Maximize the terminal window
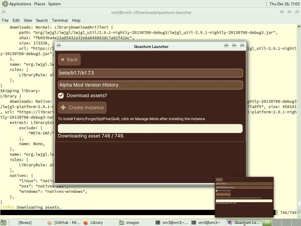Viewport: 301px width, 226px height. tap(289, 12)
